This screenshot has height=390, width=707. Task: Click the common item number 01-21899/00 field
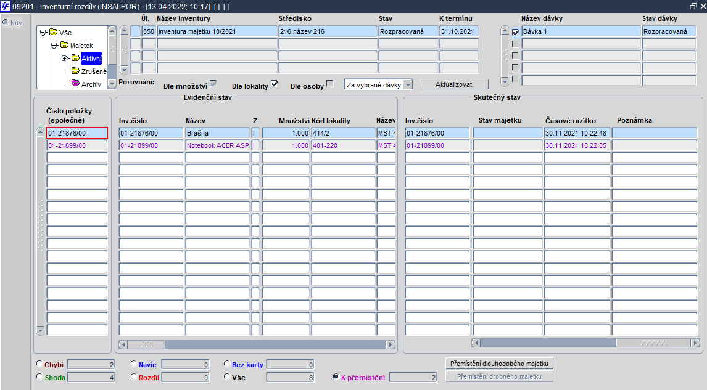[x=77, y=145]
